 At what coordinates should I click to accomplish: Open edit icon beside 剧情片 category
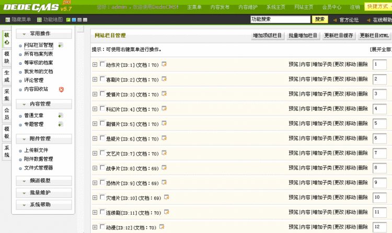tap(164, 123)
